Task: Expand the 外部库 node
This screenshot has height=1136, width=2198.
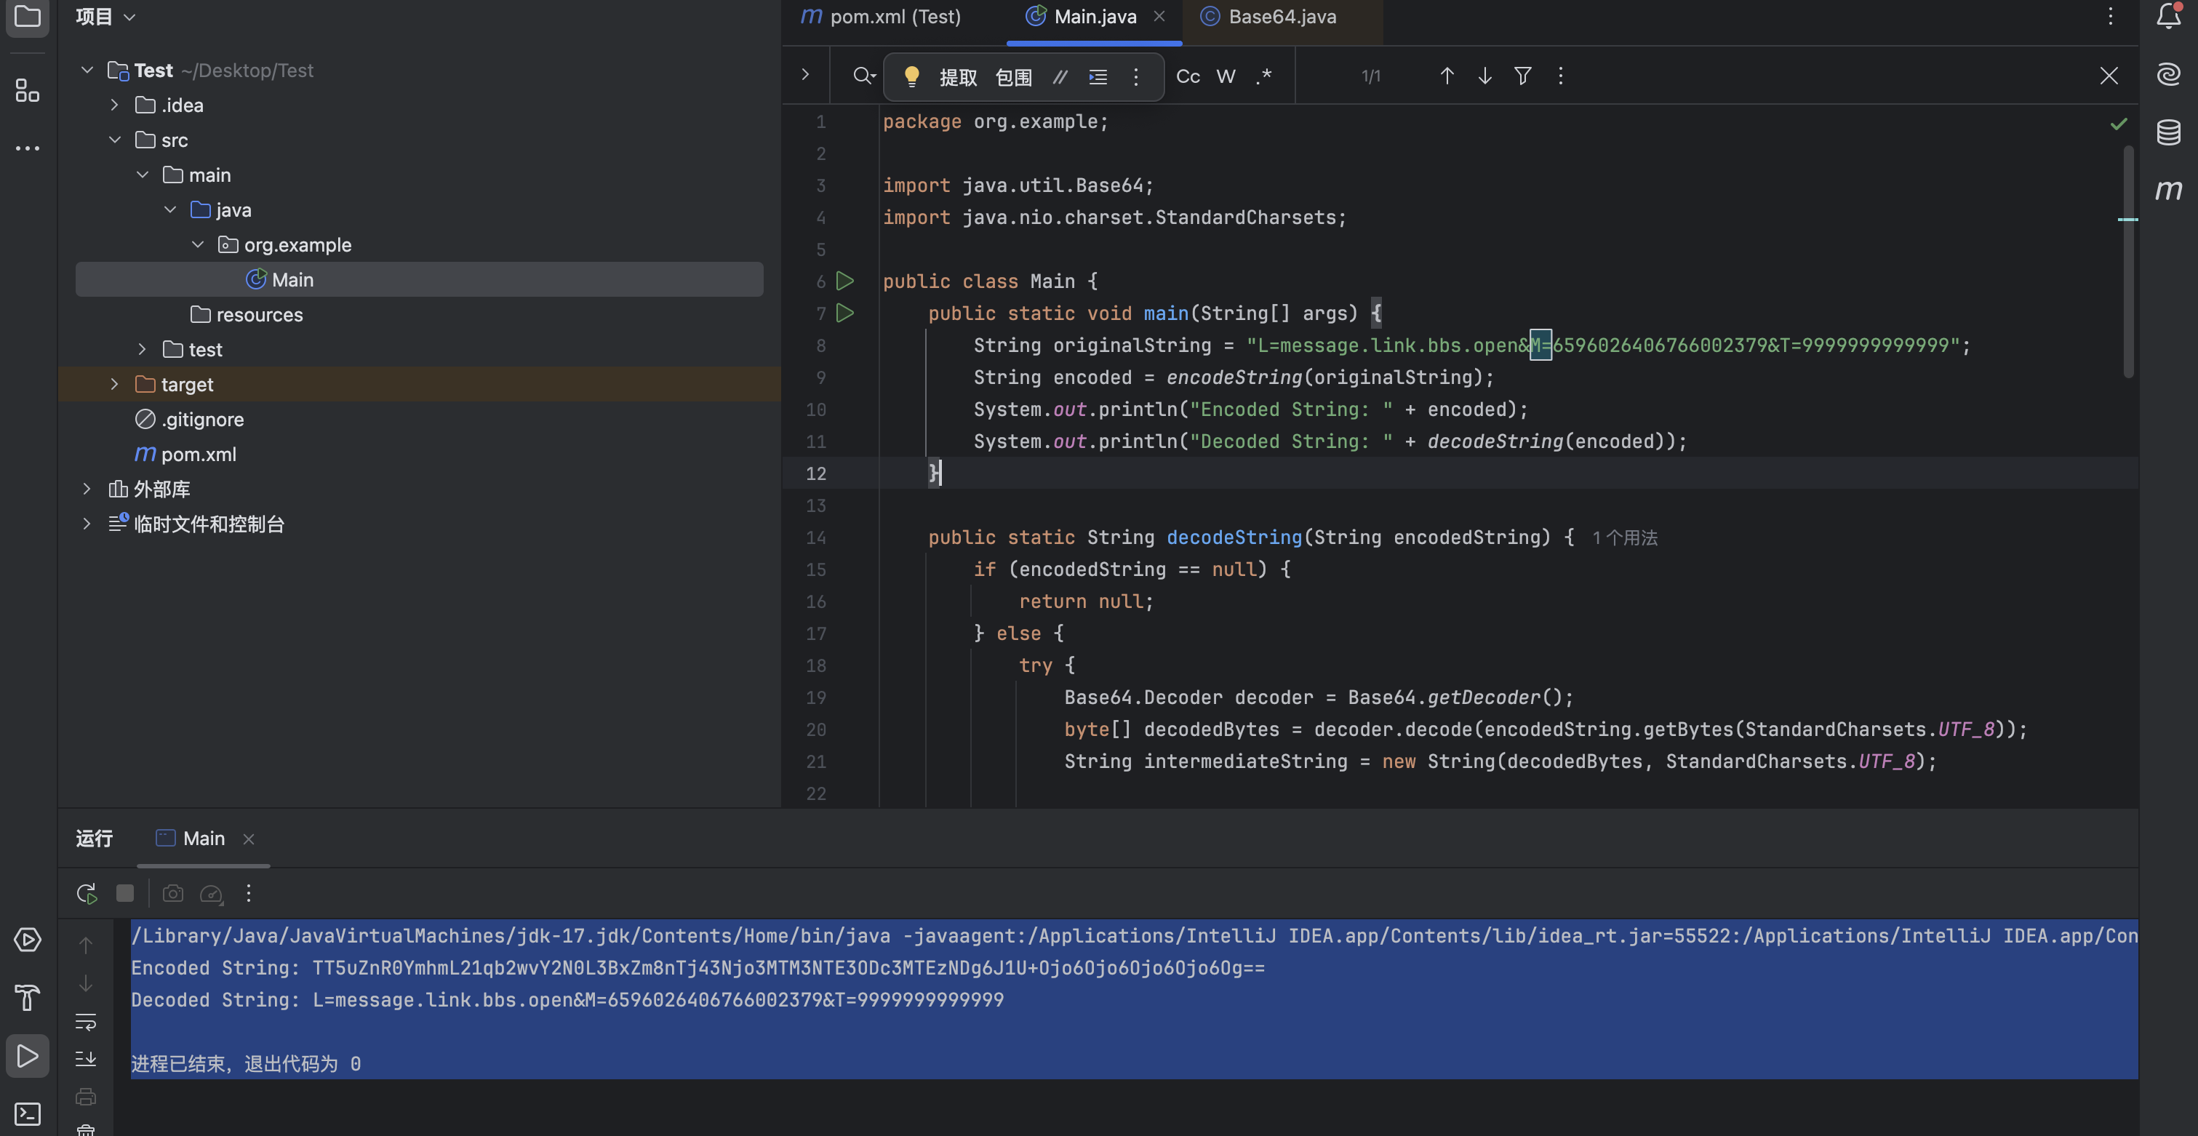Action: tap(86, 489)
